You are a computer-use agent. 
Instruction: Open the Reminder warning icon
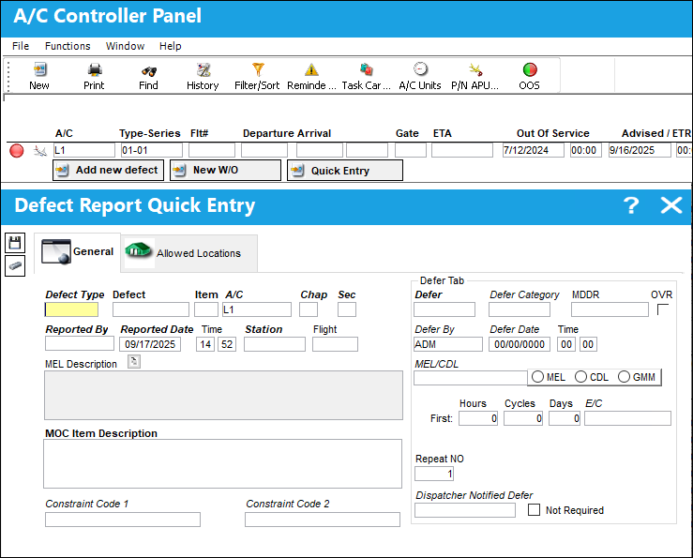311,69
